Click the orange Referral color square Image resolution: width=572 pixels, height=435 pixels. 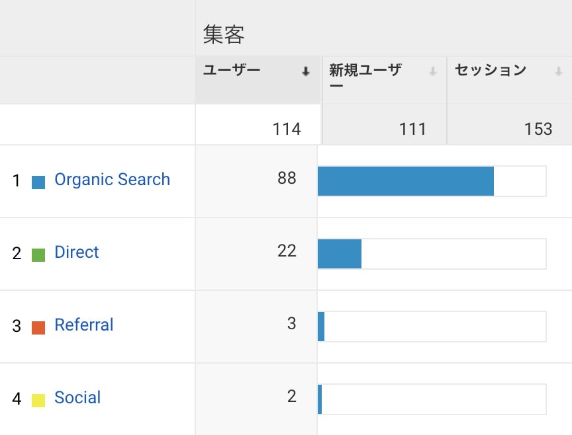[38, 328]
